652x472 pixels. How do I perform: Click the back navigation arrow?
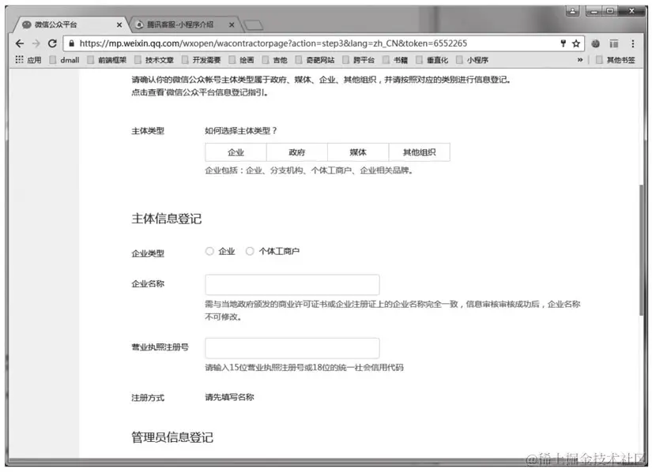(21, 44)
